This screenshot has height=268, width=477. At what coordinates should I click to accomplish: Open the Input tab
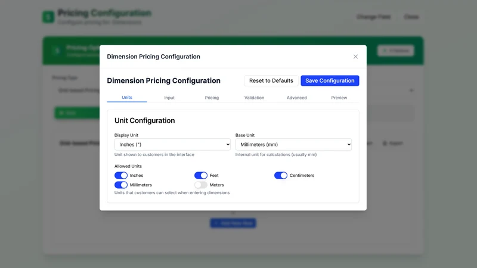[x=169, y=98]
